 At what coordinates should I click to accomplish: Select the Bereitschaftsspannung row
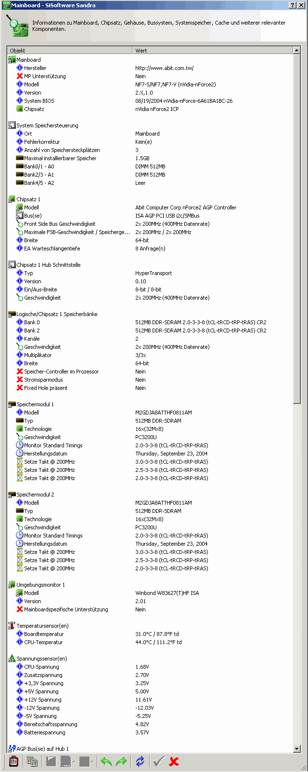150,724
